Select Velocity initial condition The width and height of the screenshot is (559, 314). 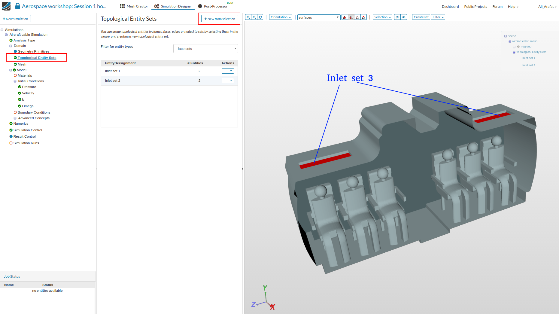click(28, 93)
